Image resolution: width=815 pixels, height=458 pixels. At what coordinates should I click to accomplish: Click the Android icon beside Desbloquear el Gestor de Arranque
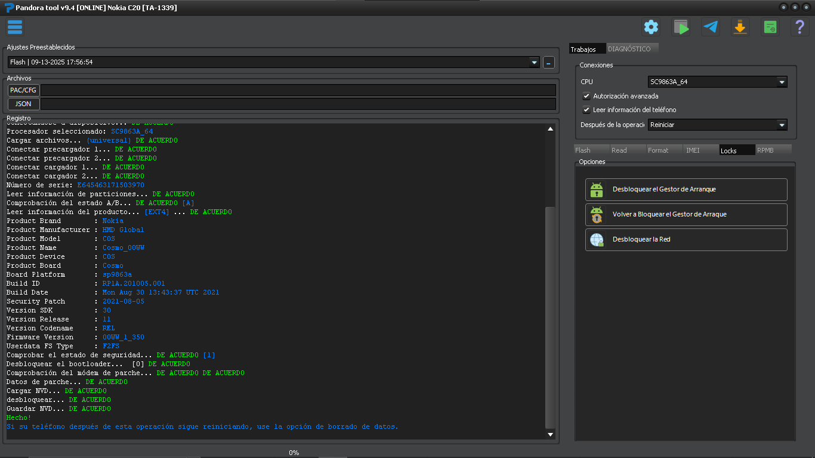(x=597, y=190)
